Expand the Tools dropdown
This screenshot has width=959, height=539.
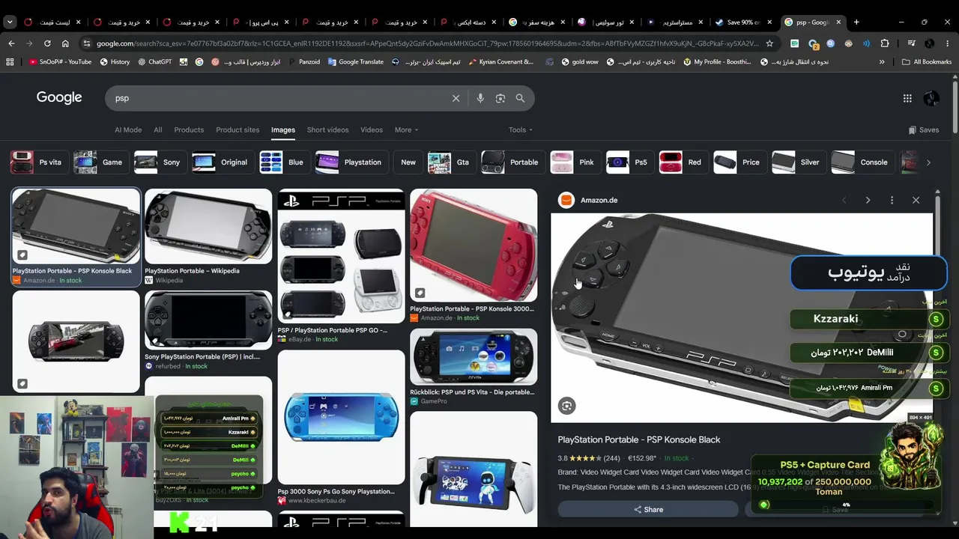[x=521, y=130]
